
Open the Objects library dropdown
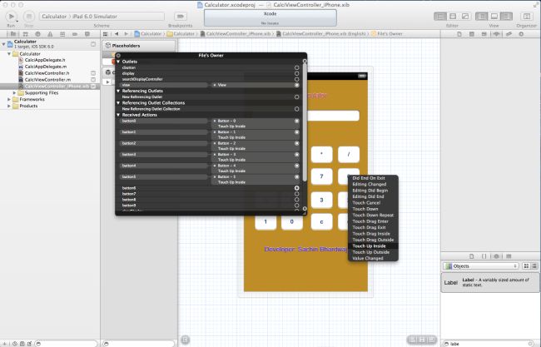pyautogui.click(x=480, y=266)
